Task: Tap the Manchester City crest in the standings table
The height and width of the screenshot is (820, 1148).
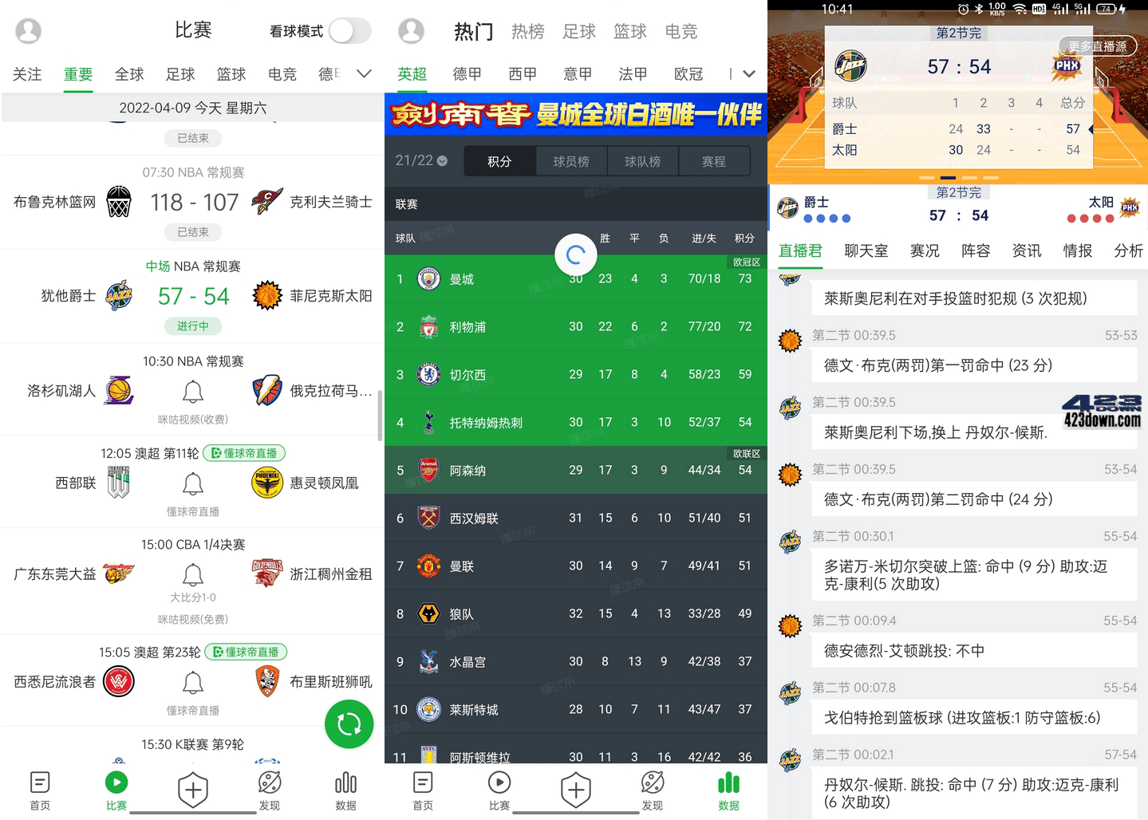Action: pyautogui.click(x=428, y=278)
